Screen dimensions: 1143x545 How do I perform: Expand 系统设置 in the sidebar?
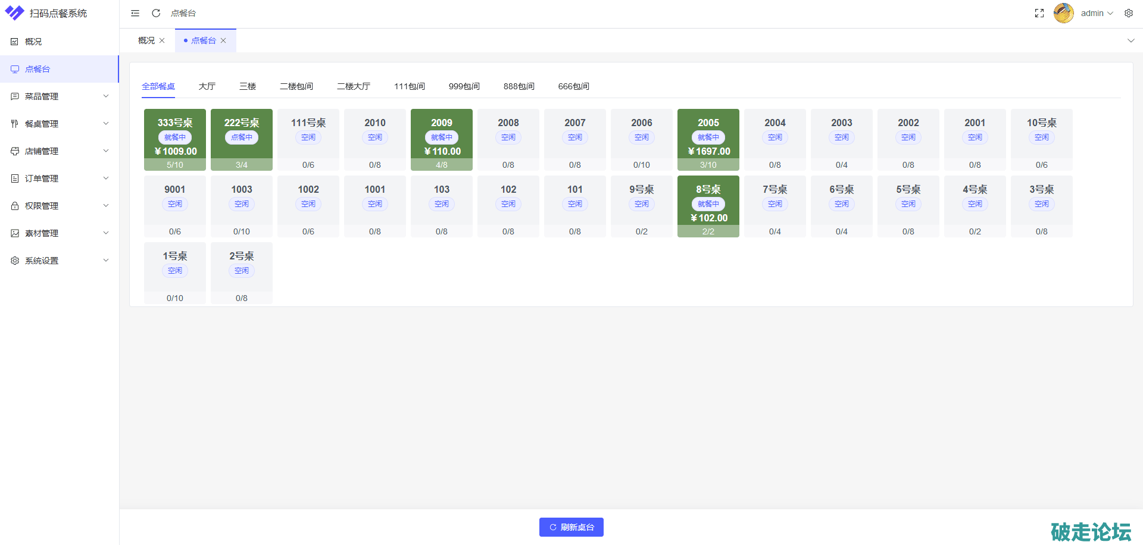(x=59, y=261)
